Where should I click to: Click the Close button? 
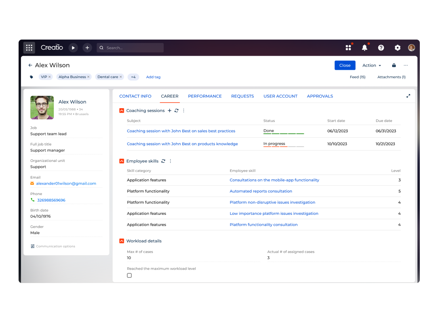point(345,65)
